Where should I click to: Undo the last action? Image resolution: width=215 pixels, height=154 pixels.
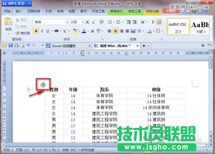pyautogui.click(x=28, y=46)
